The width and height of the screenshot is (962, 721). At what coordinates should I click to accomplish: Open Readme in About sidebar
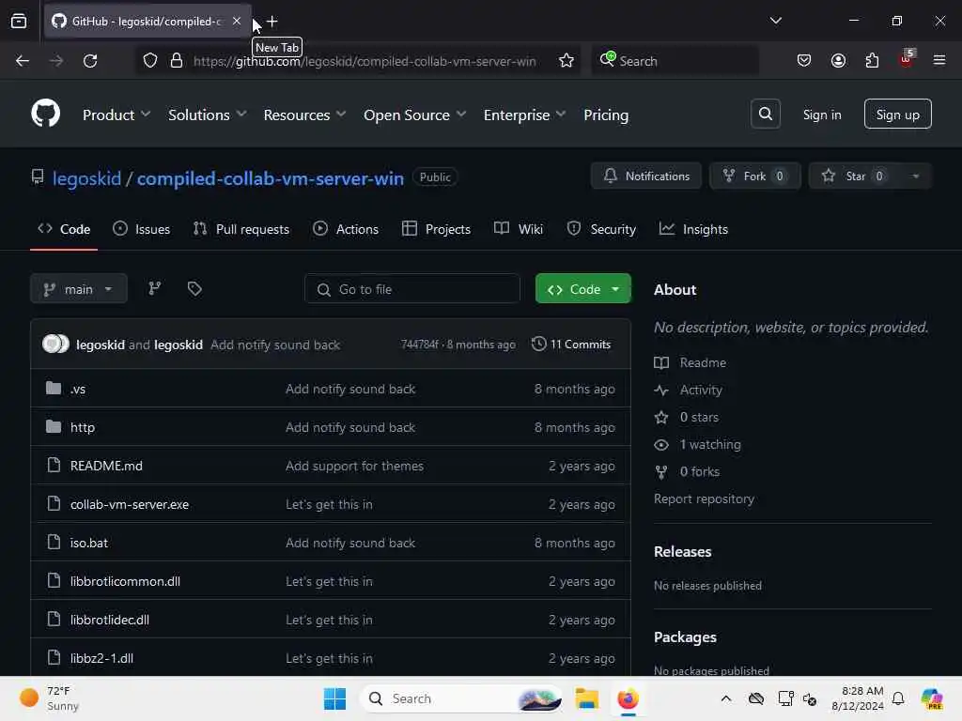pos(690,362)
